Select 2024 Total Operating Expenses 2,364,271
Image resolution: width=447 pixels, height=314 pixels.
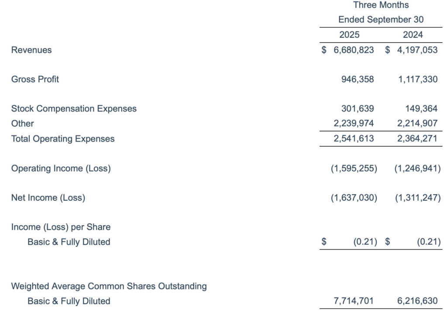[x=417, y=139]
